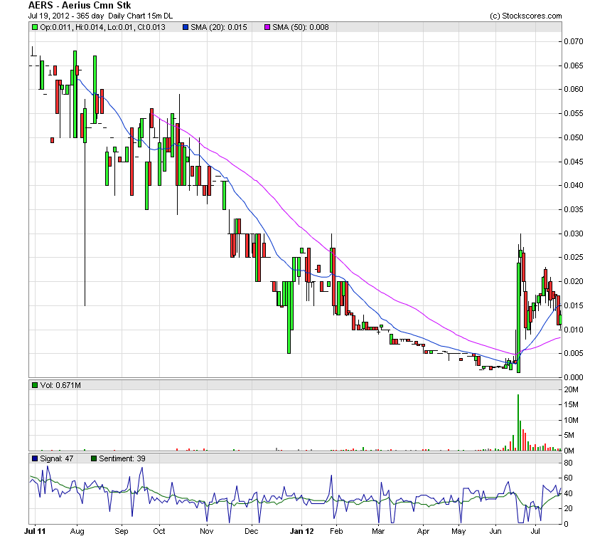Click the 0.040 price axis label
The width and height of the screenshot is (590, 546).
click(574, 185)
